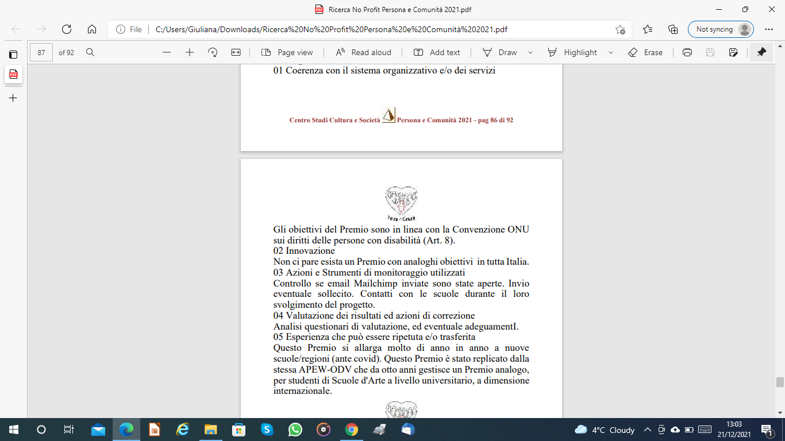Viewport: 785px width, 441px height.
Task: Click the fit to width icon
Action: click(x=236, y=52)
